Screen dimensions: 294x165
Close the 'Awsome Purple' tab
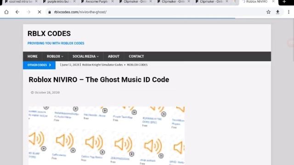coord(113,1)
